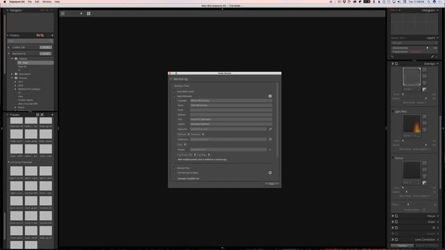
Task: Toggle the first checkbox under Monitoring section
Action: 175,92
